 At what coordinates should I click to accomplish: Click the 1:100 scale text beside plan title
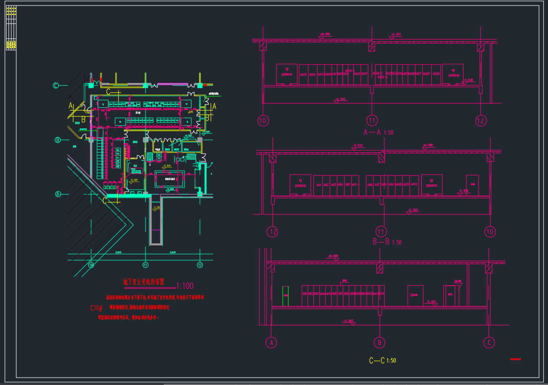184,286
